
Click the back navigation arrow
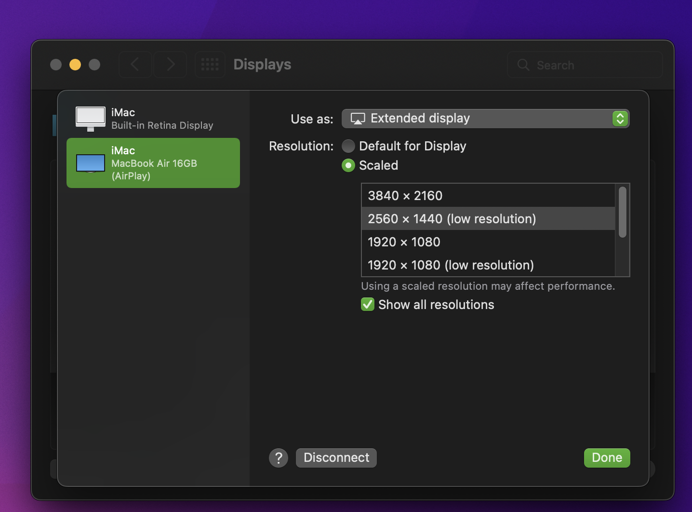click(x=135, y=64)
